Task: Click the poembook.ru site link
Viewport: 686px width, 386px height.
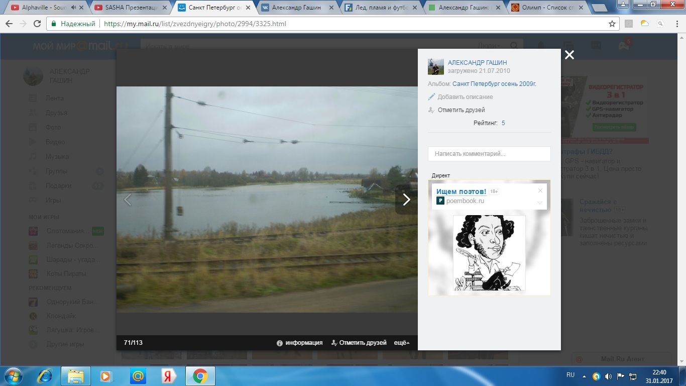Action: [465, 201]
